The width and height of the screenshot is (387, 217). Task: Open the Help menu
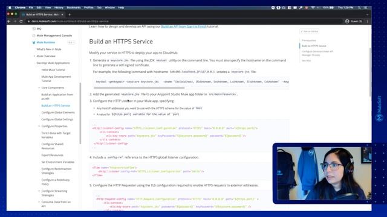(121, 8)
